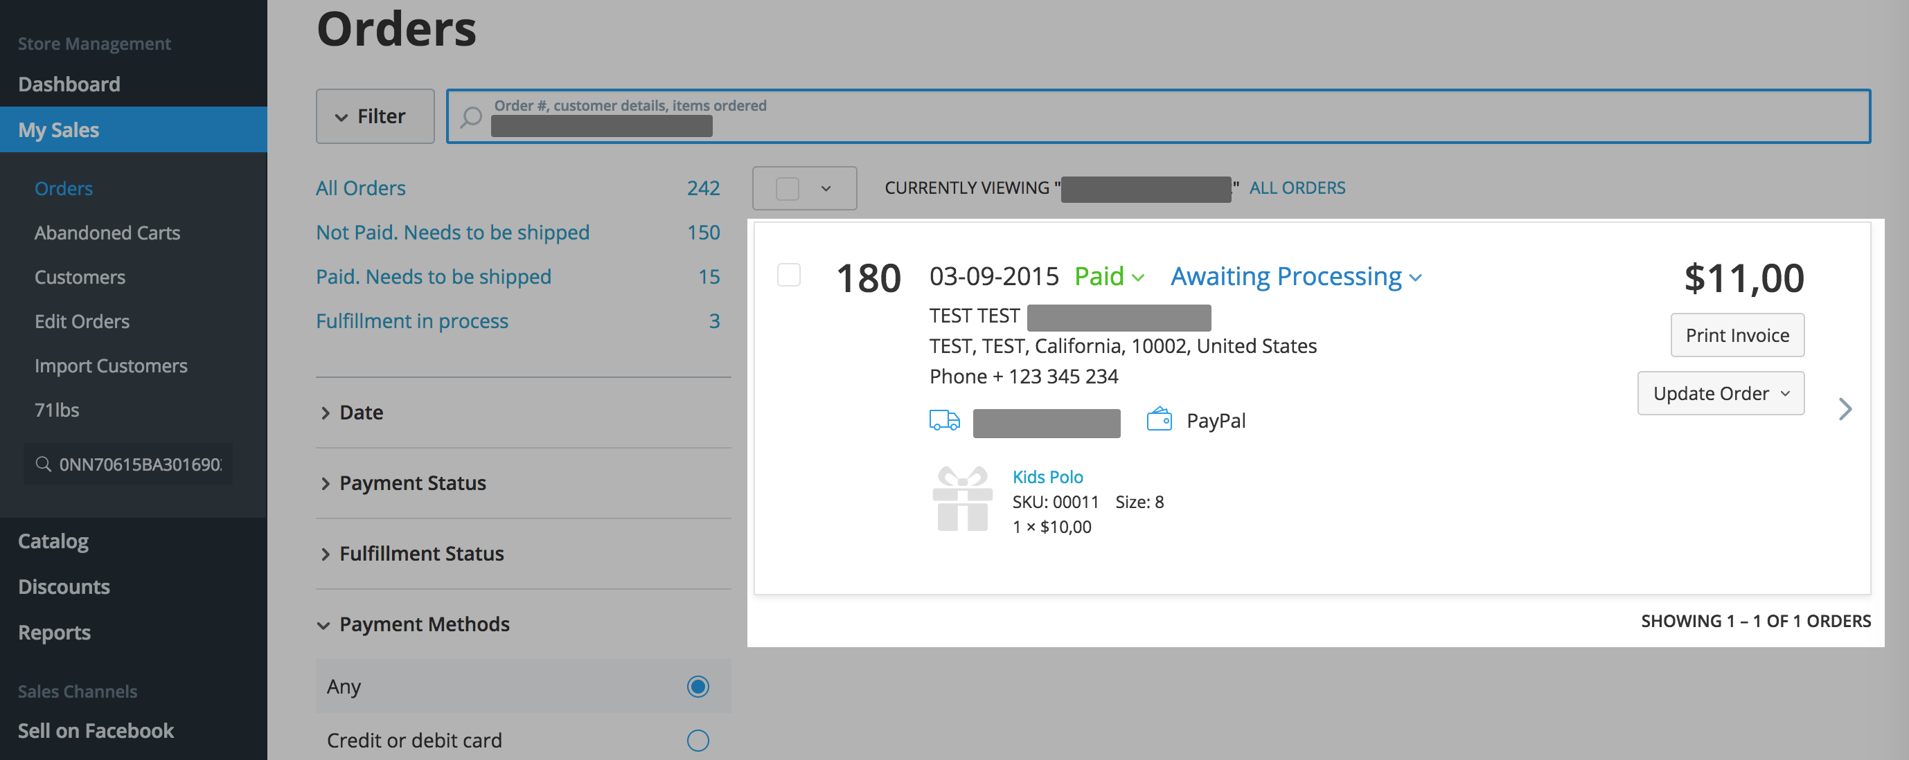Click sidebar search magnifier icon

coord(44,464)
